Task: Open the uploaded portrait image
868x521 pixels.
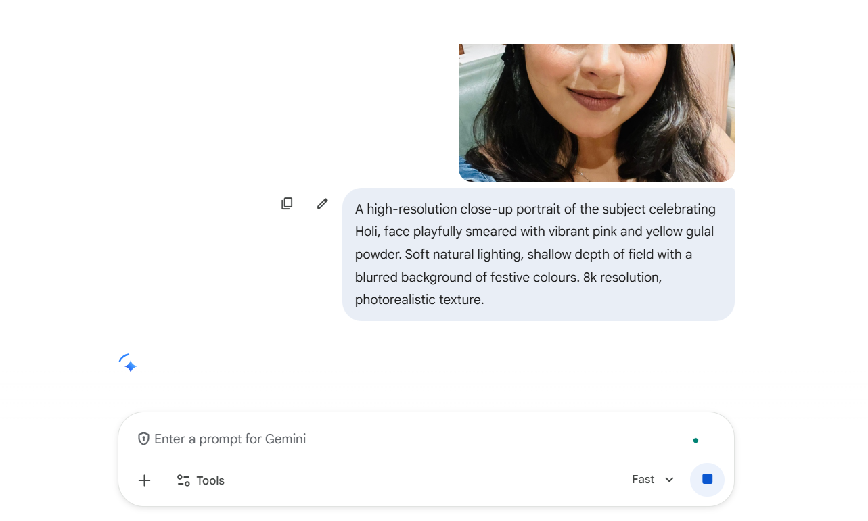Action: click(x=596, y=112)
